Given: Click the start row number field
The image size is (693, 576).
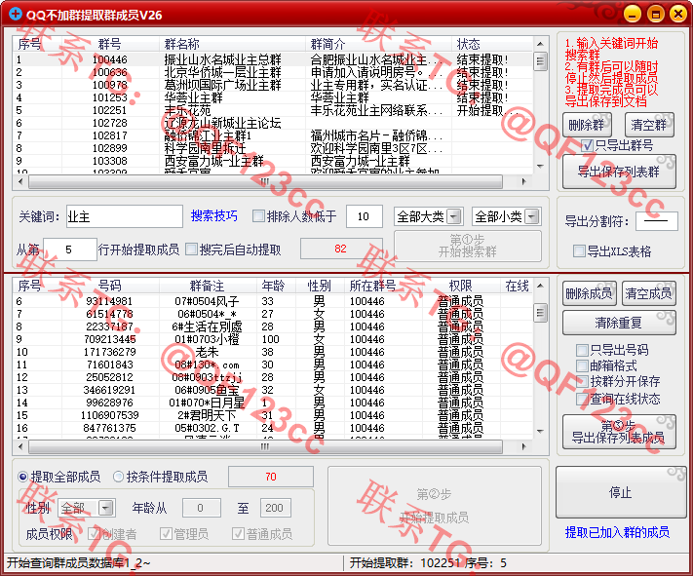Looking at the screenshot, I should [x=70, y=250].
